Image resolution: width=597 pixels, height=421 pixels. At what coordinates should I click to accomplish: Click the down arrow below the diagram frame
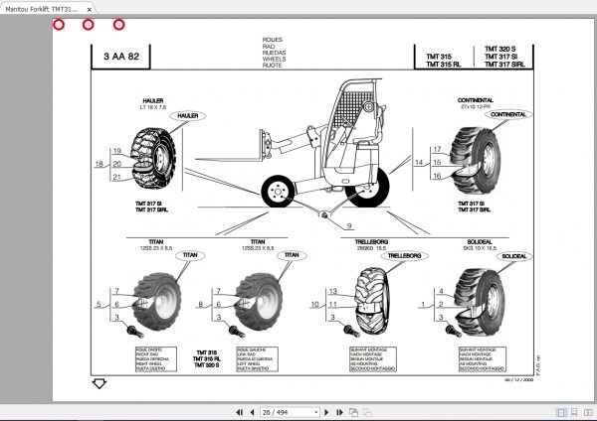pyautogui.click(x=99, y=383)
